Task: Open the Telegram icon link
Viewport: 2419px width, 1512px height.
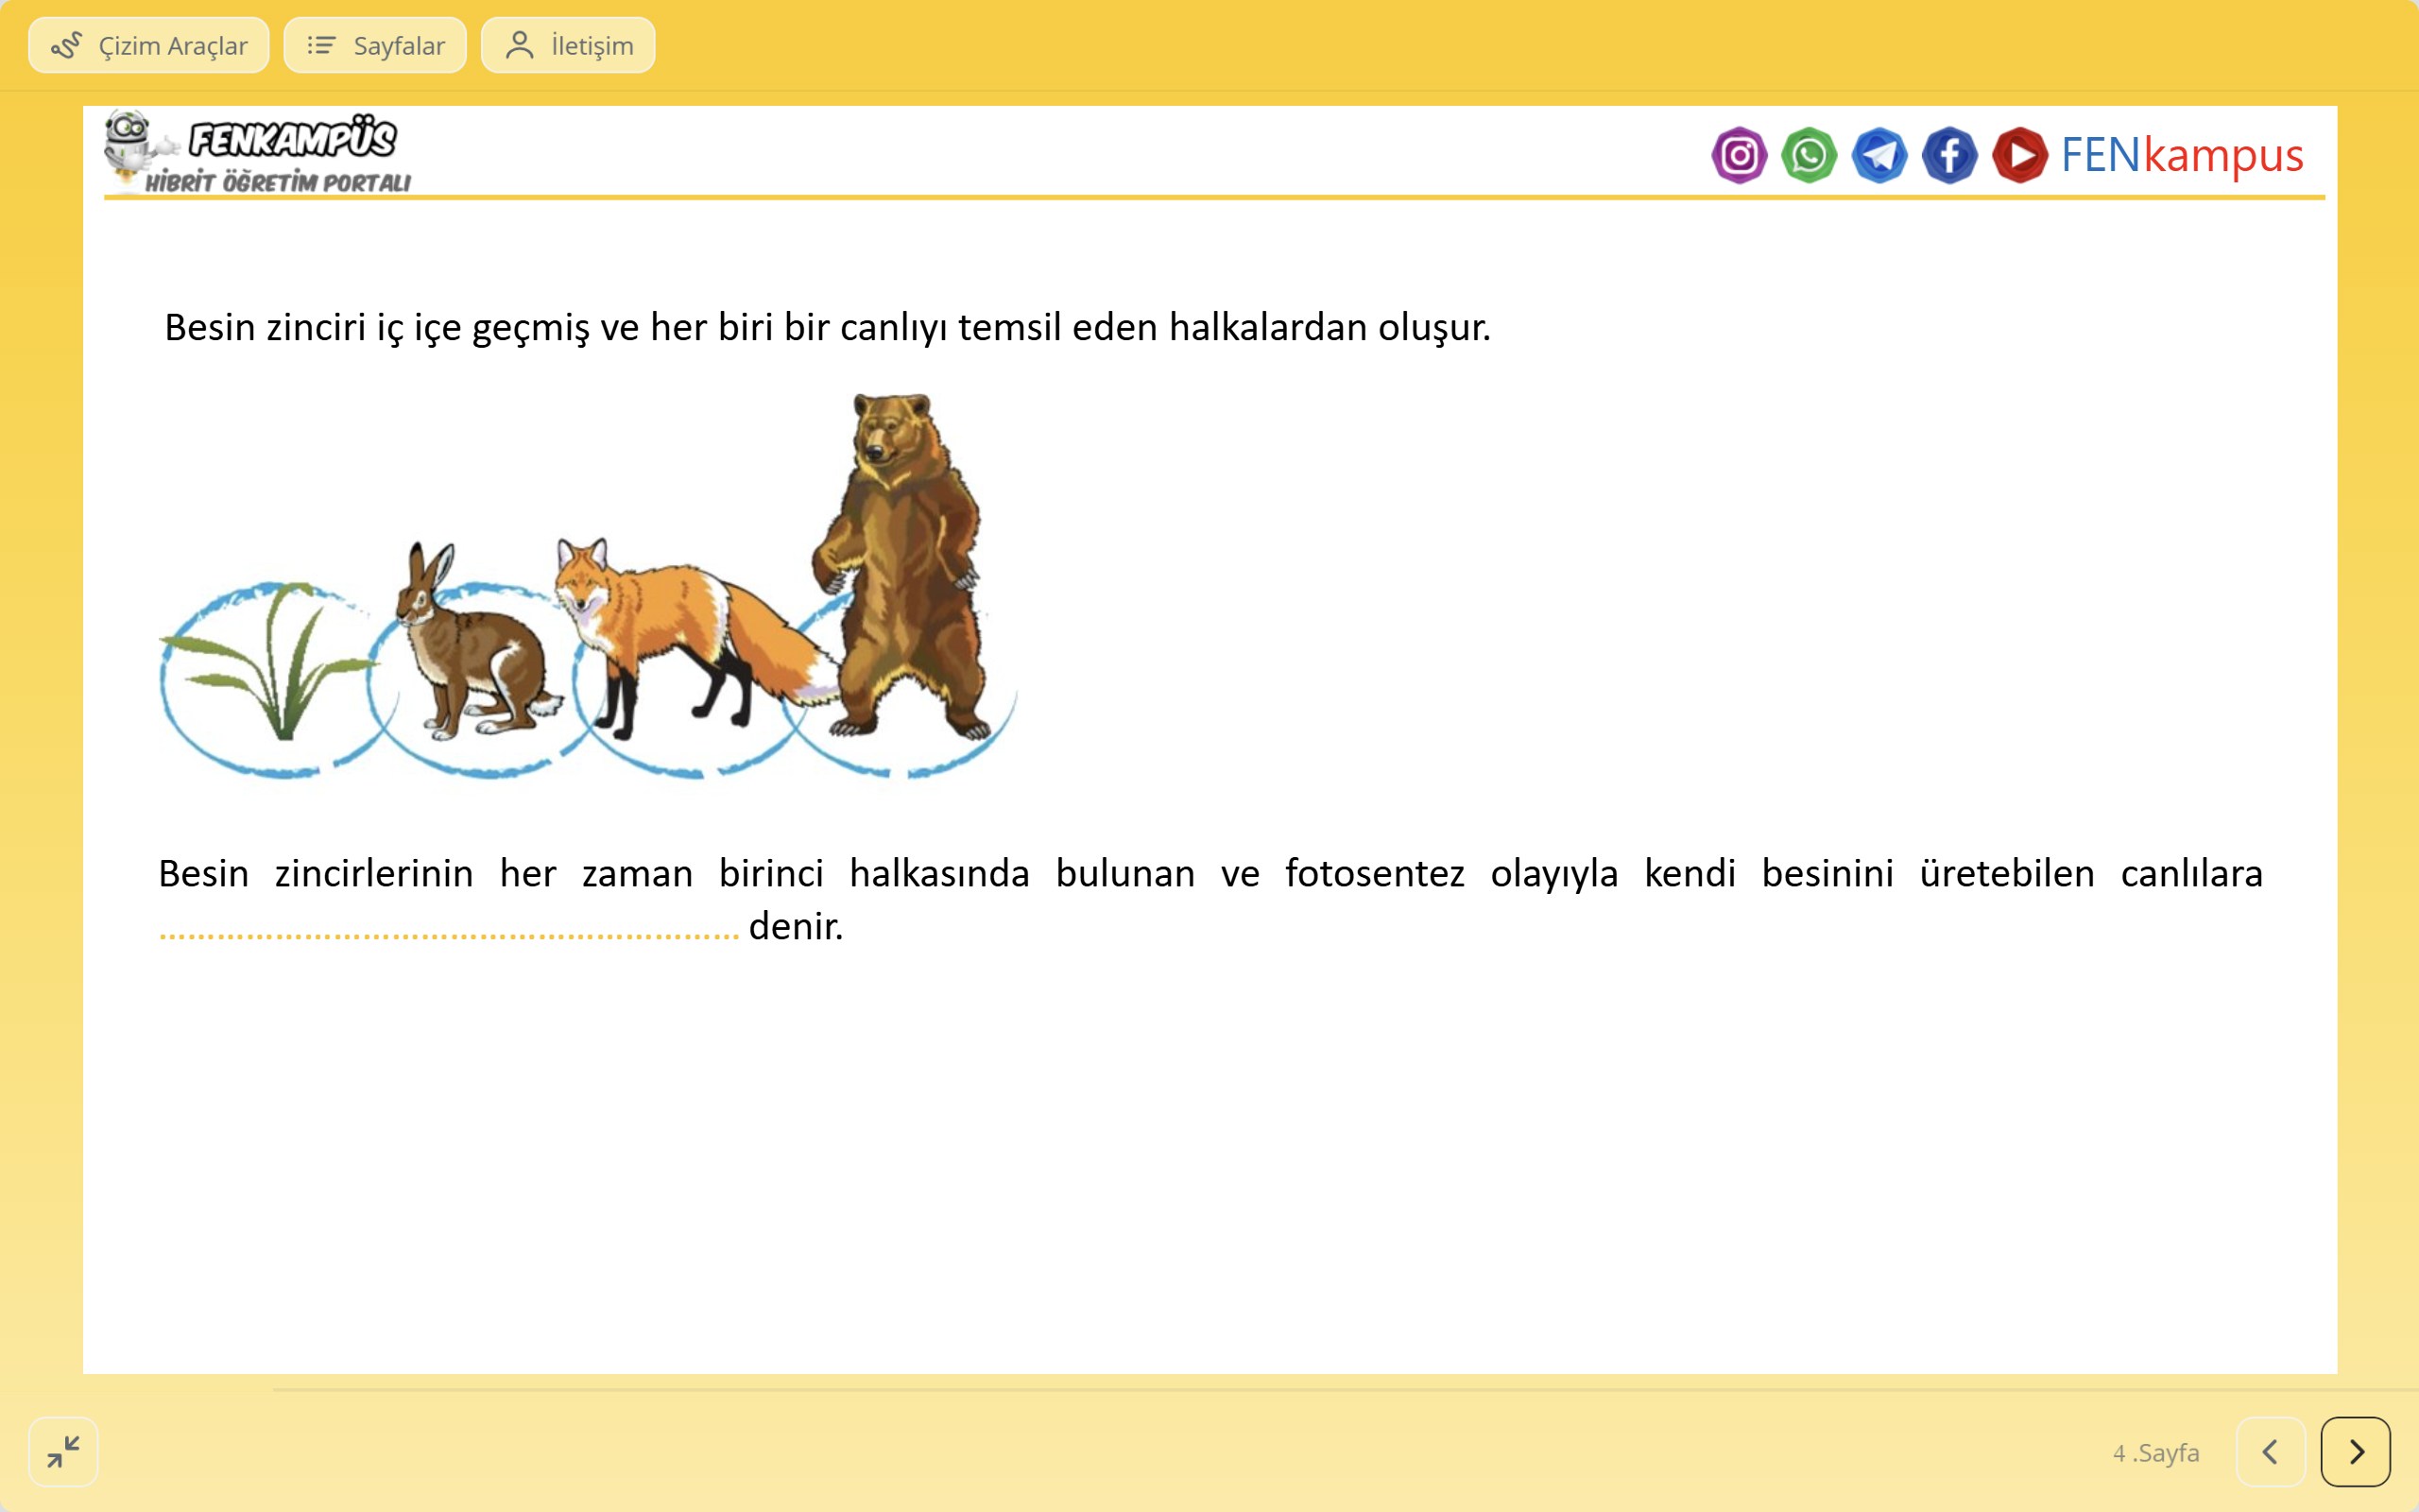Action: (x=1879, y=155)
